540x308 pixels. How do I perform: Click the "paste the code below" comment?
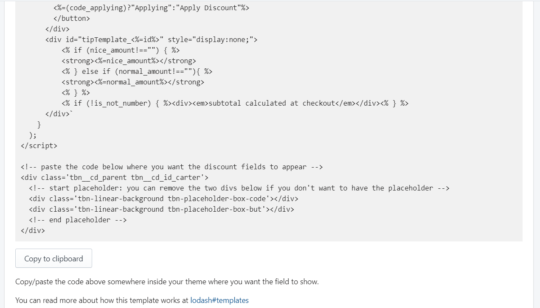pyautogui.click(x=172, y=167)
